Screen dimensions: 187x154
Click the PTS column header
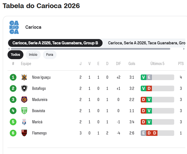click(181, 64)
